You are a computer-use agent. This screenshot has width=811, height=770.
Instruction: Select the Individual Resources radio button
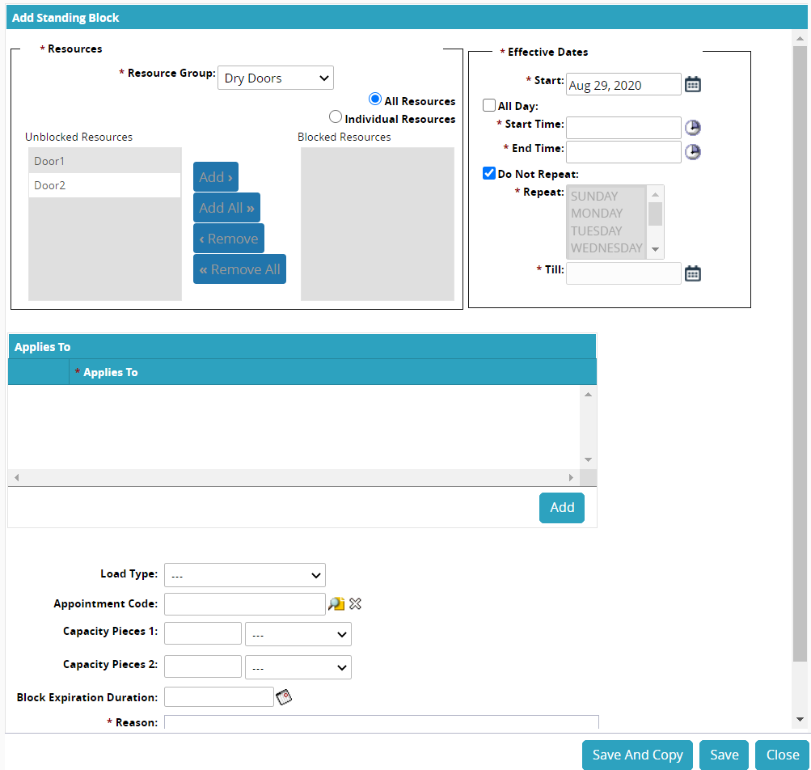tap(336, 117)
